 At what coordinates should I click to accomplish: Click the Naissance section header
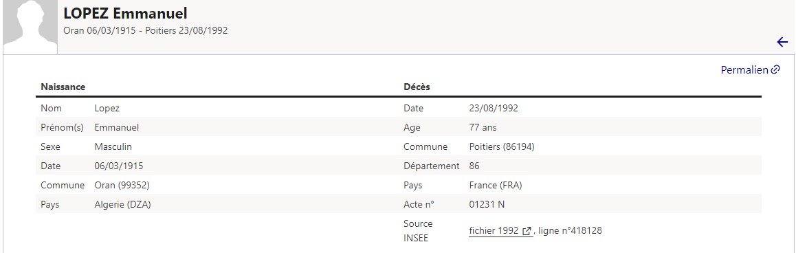tap(63, 87)
